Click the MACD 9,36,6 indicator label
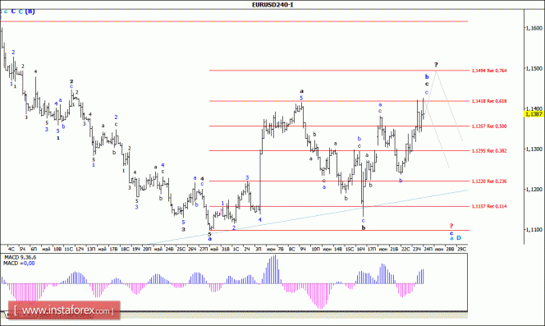 click(x=20, y=258)
